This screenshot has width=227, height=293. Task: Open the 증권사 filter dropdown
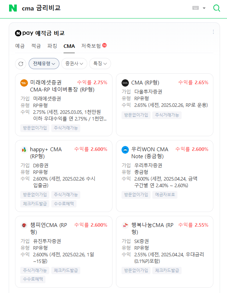point(74,64)
